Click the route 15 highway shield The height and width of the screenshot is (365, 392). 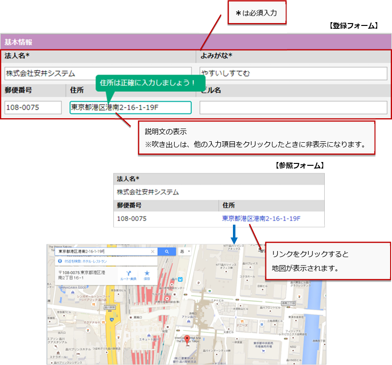(112, 319)
